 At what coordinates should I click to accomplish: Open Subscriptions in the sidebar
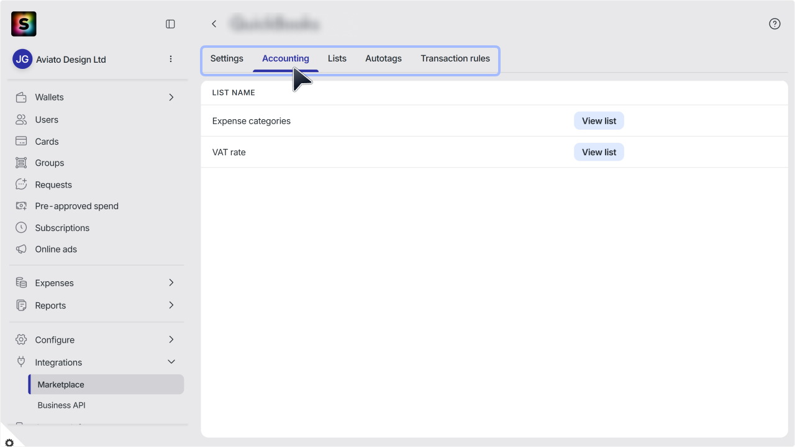[x=62, y=228]
